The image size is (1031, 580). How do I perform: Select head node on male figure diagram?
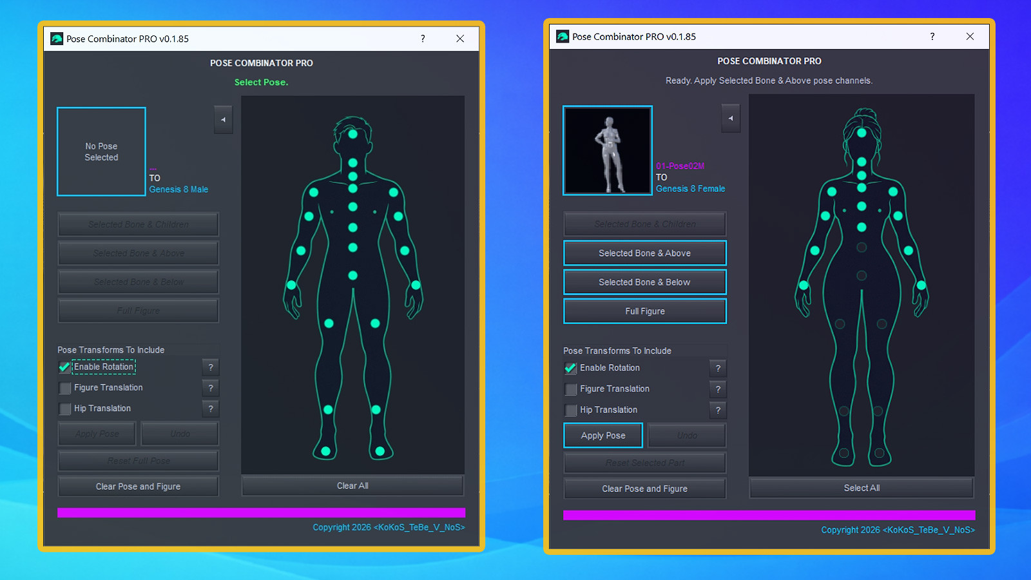coord(352,134)
